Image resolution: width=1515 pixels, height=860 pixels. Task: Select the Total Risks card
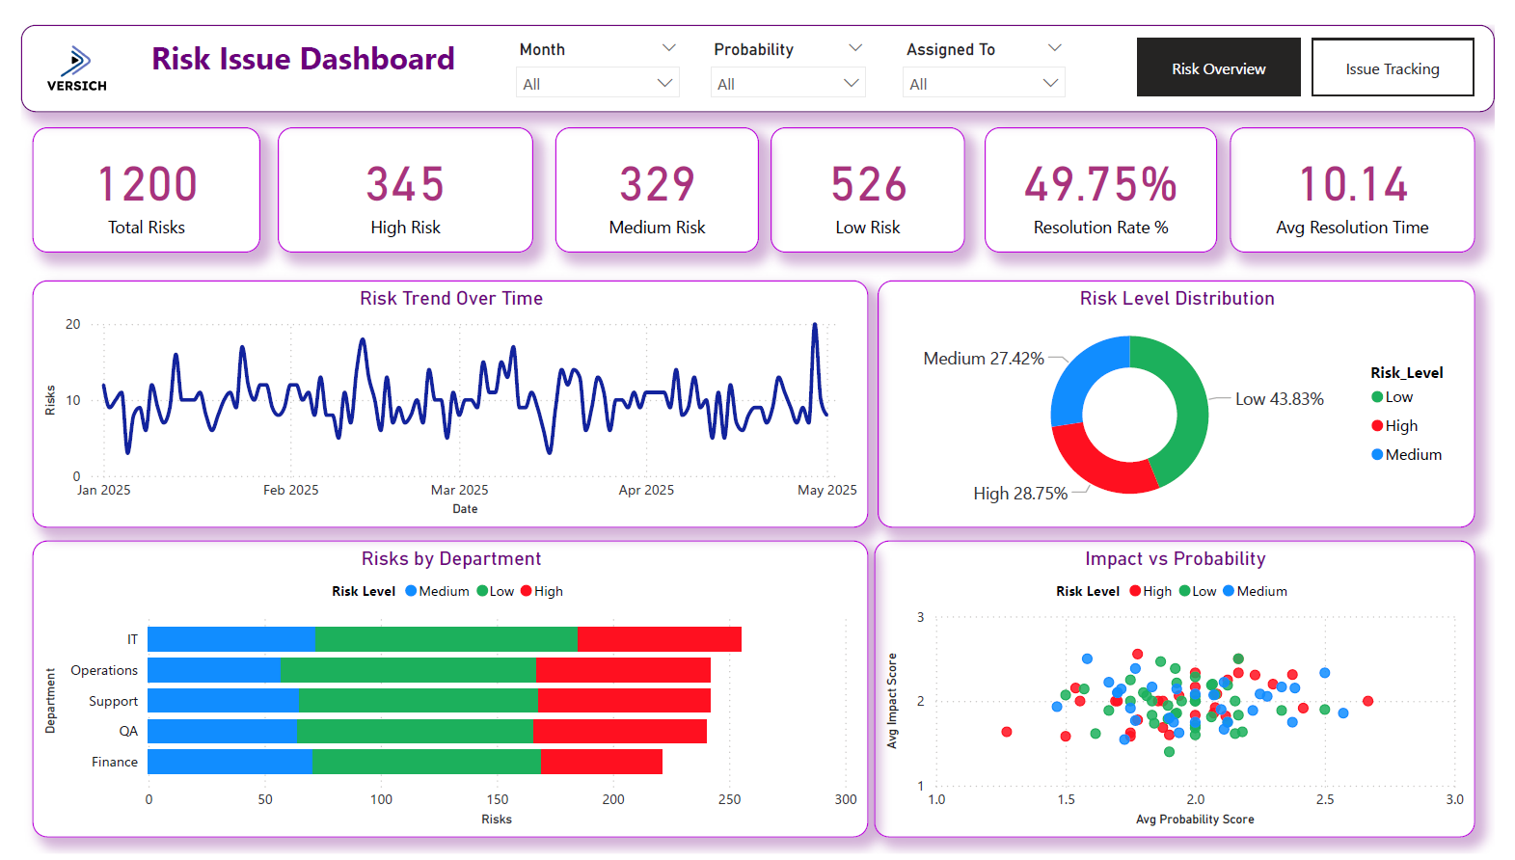click(x=147, y=191)
